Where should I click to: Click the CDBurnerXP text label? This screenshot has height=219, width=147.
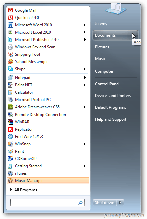point(26,159)
